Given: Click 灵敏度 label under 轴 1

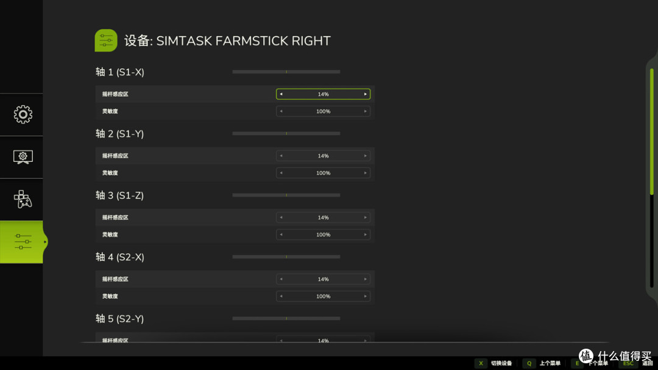Looking at the screenshot, I should click(110, 111).
